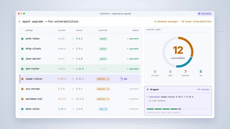230x129 pixels.
Task: Click the AI agent progress bar
Action: pos(178,109)
